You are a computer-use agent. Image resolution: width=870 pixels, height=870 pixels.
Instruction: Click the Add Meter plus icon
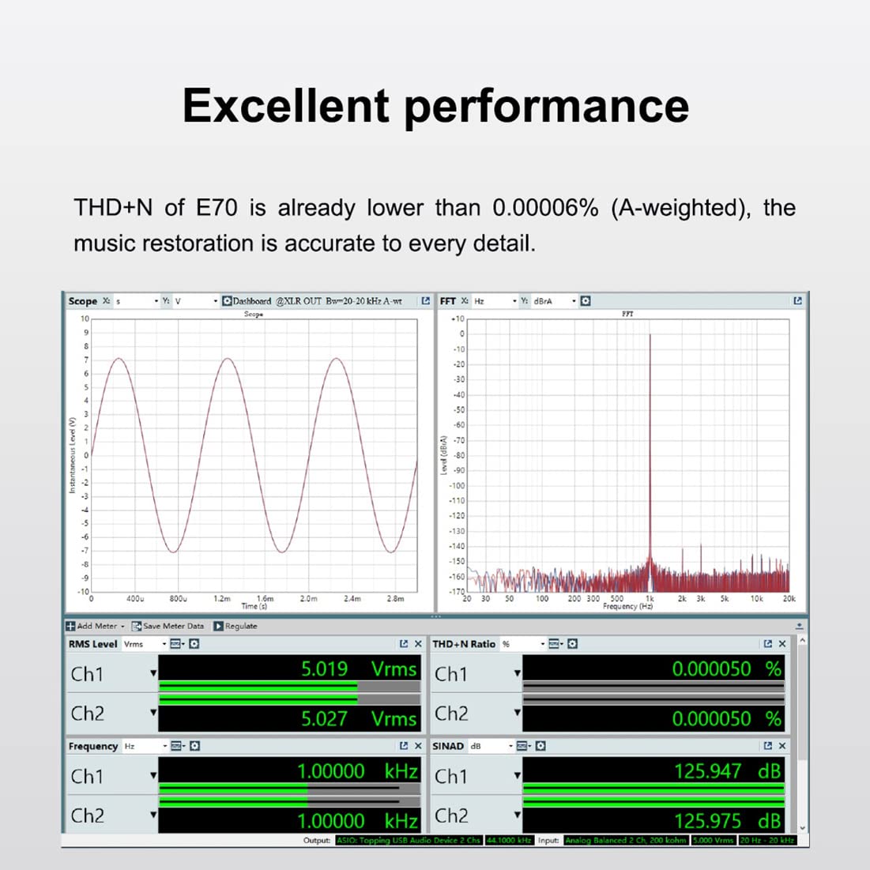[70, 626]
